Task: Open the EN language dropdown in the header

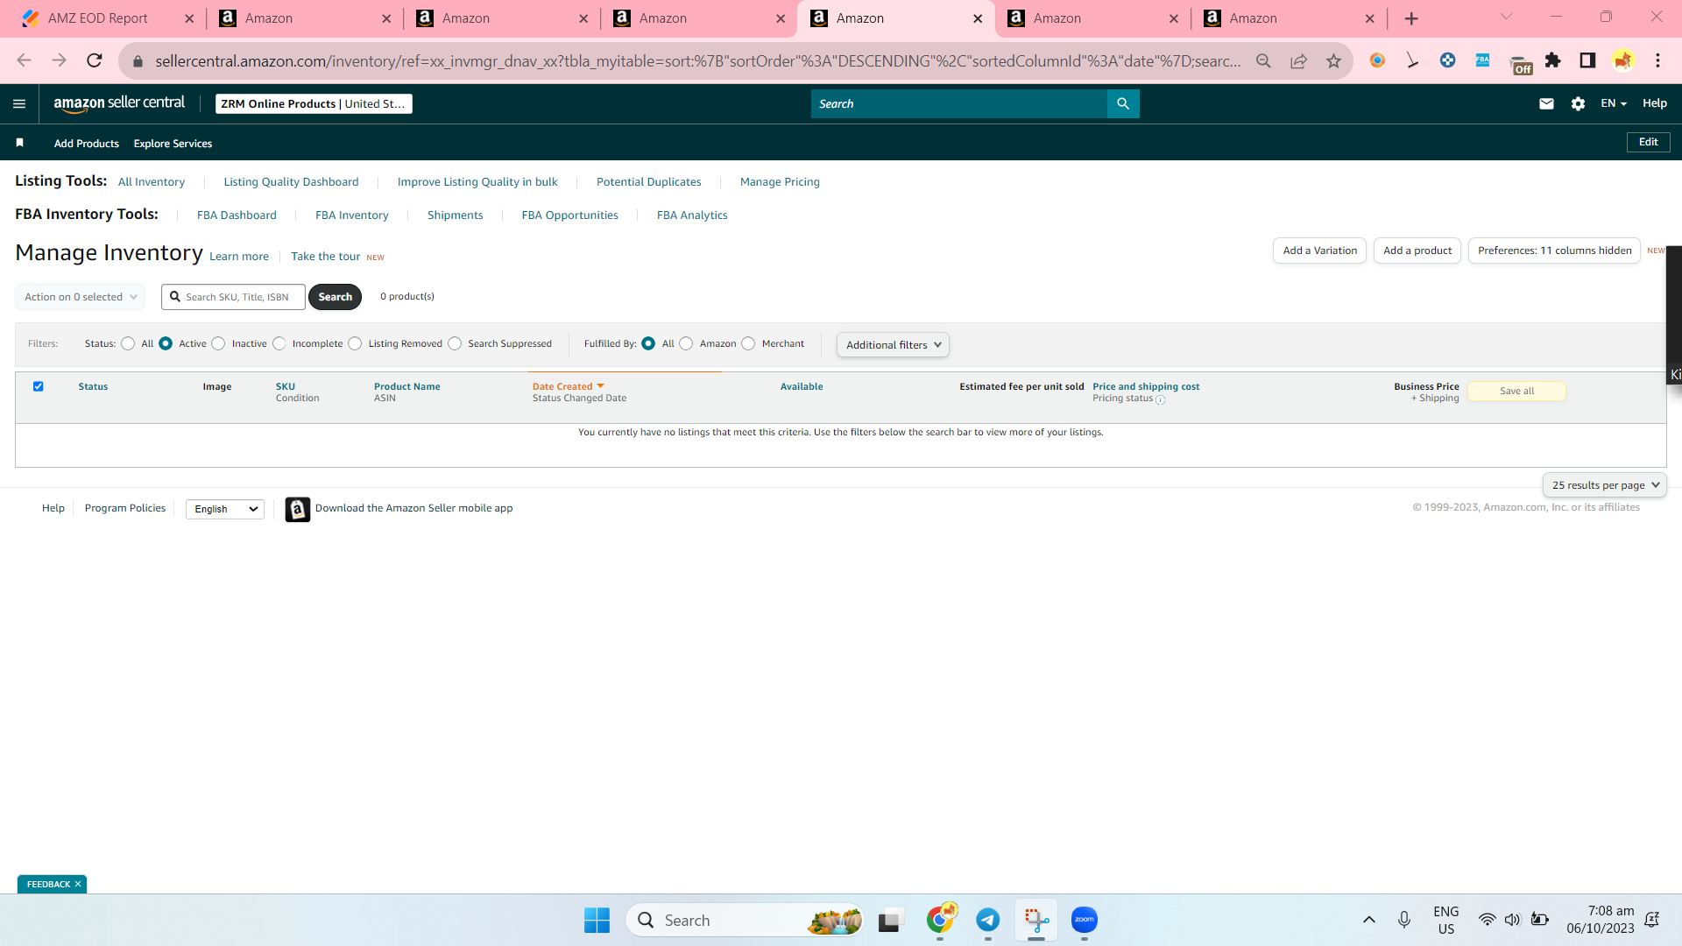Action: click(x=1614, y=103)
